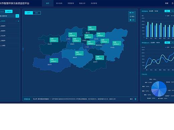Image resolution: width=174 pixels, height=130 pixels.
Task: Click Monday's blue bar in emissions chart
Action: [x=147, y=31]
